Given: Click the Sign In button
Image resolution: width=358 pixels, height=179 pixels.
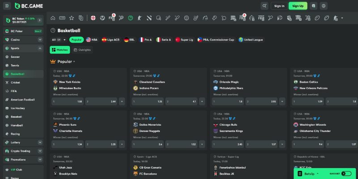Looking at the screenshot, I should pos(279,6).
